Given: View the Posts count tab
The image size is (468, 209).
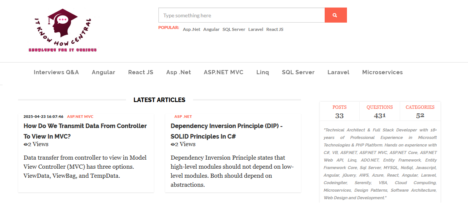Looking at the screenshot, I should click(339, 111).
